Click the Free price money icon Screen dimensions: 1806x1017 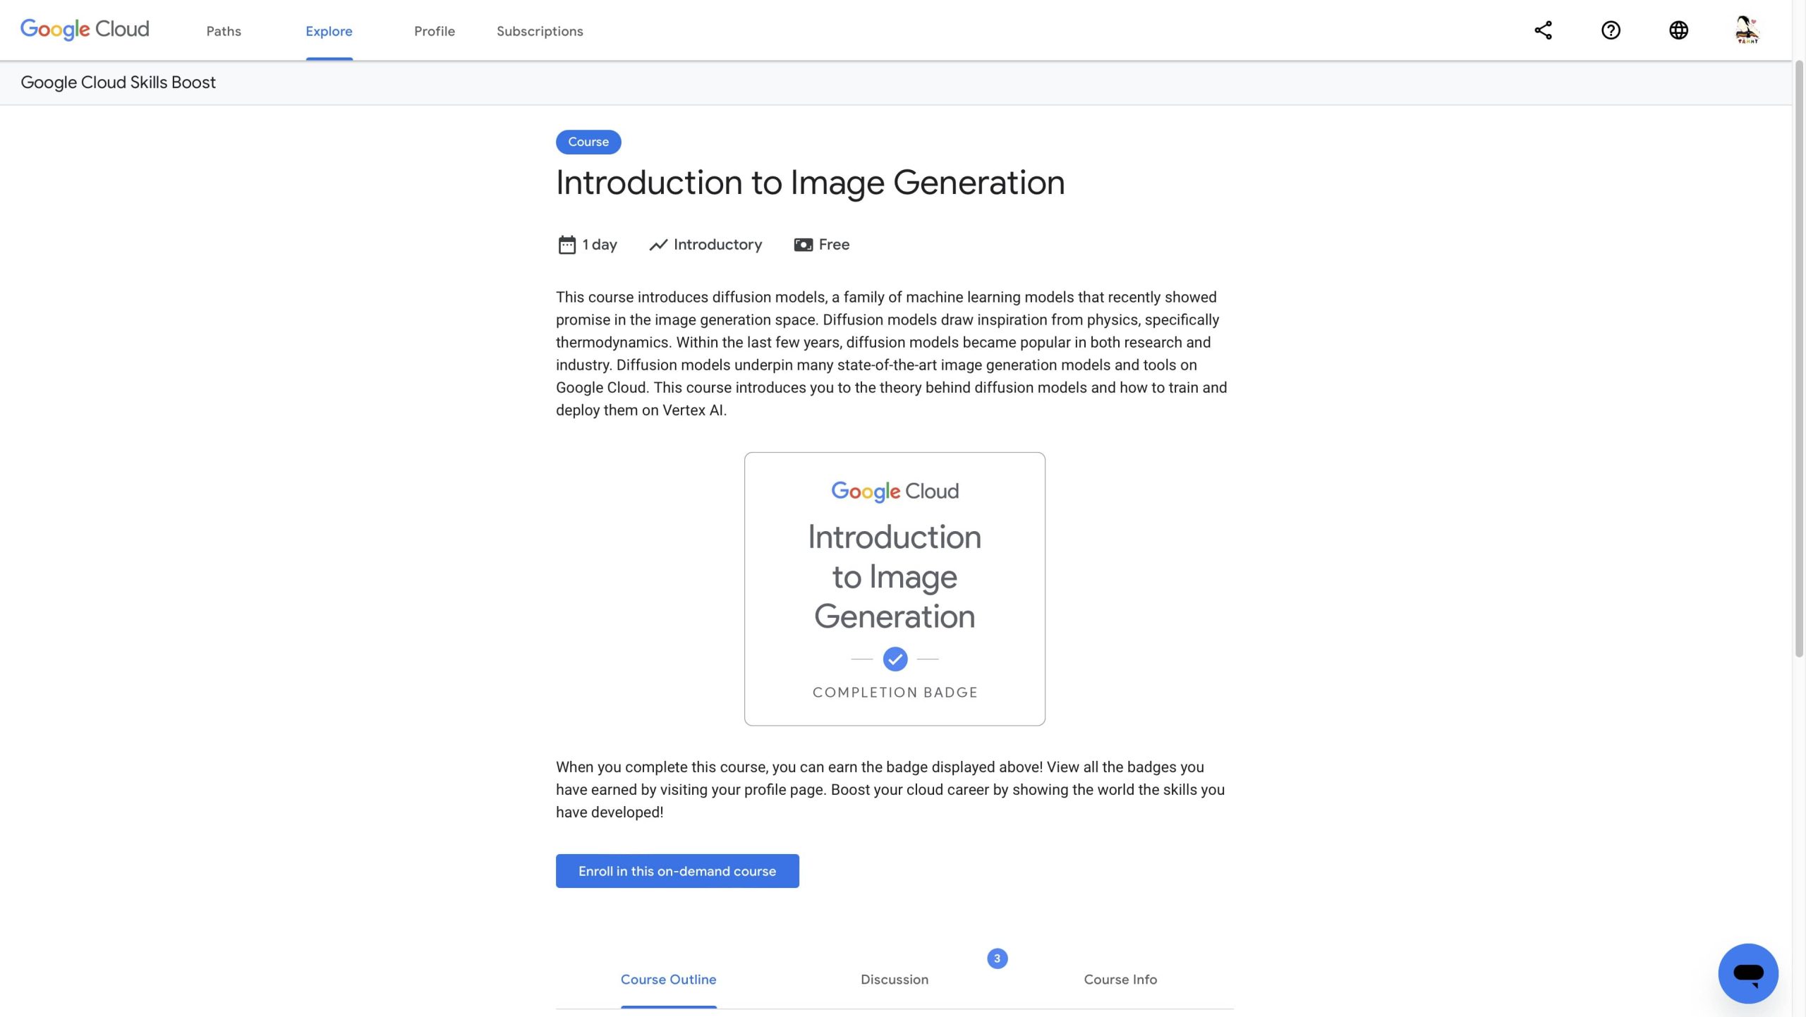pos(803,245)
